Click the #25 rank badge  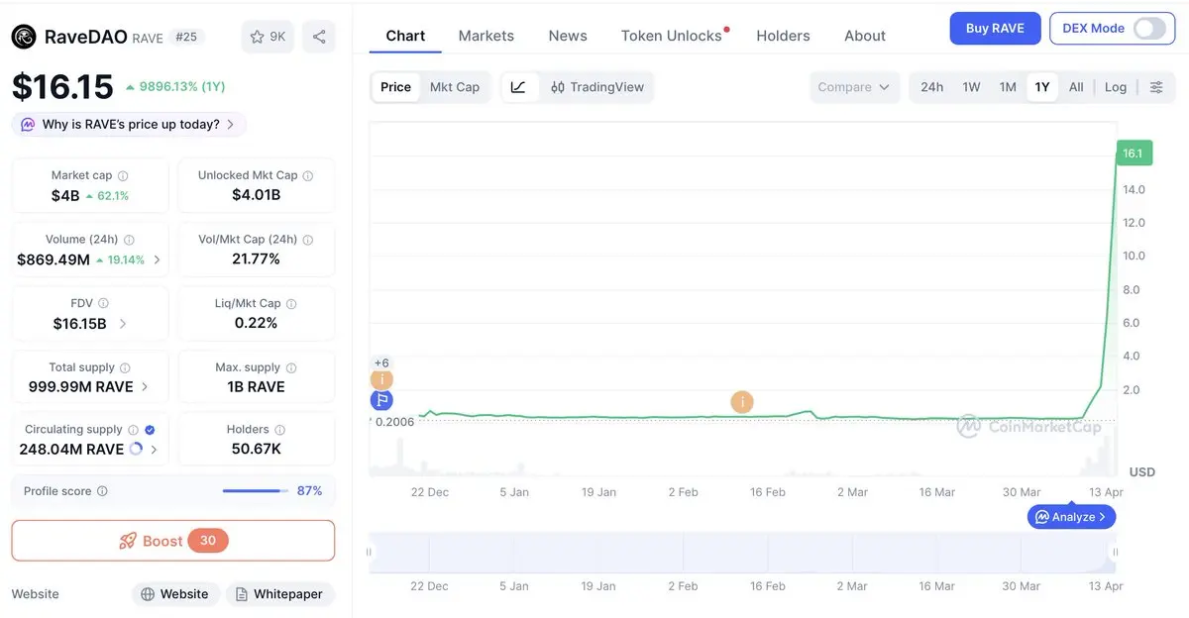[x=186, y=37]
